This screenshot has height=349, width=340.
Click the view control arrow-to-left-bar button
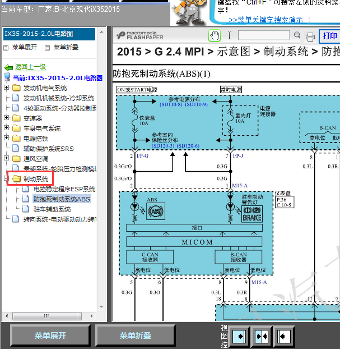pos(284,336)
